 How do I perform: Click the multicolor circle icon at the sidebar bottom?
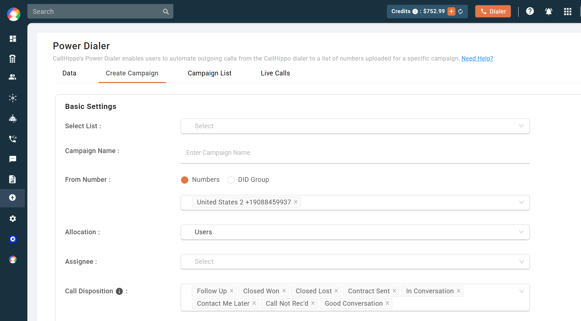pyautogui.click(x=13, y=259)
